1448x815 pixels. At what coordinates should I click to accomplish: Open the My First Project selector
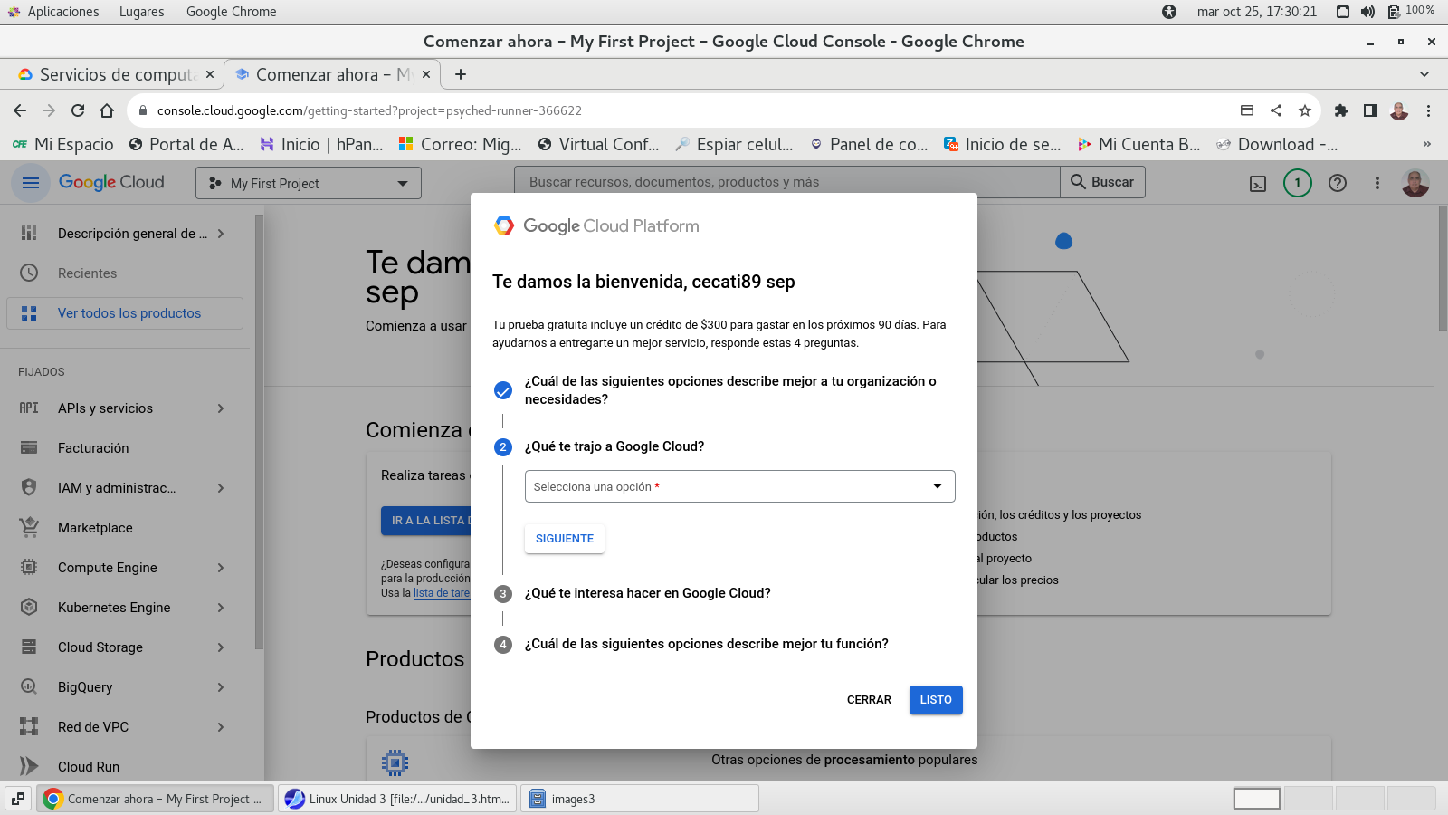308,183
